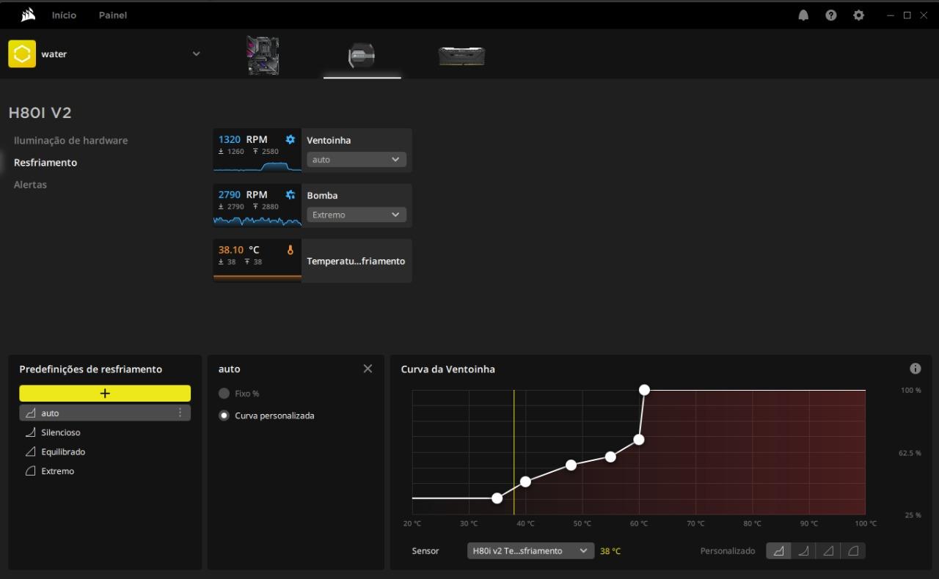939x579 pixels.
Task: Click the yellow 38 °C sensor reading
Action: tap(610, 551)
